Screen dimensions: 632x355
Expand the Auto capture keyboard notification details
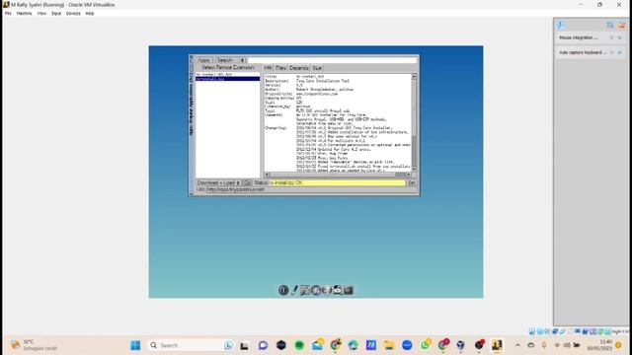[611, 52]
